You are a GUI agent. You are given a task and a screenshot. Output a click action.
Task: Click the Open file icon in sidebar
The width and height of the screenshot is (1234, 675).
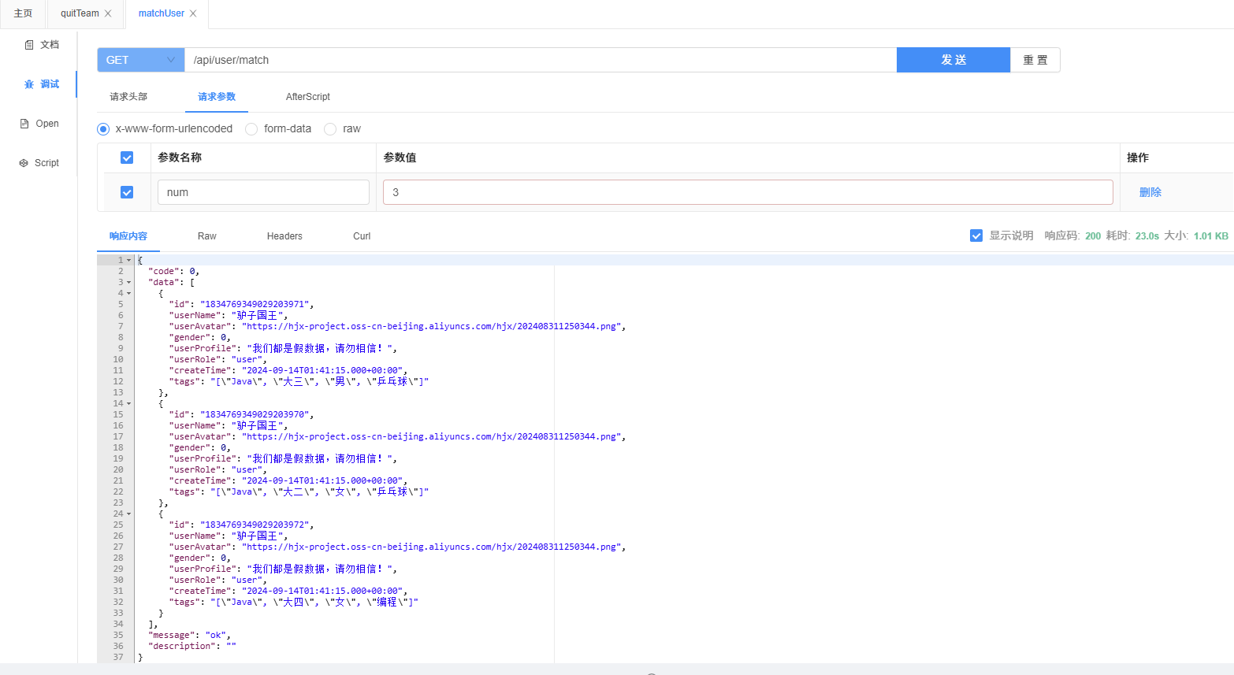pos(24,124)
